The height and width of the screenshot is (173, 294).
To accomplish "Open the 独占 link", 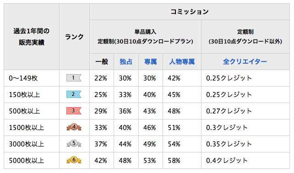I will pyautogui.click(x=126, y=62).
